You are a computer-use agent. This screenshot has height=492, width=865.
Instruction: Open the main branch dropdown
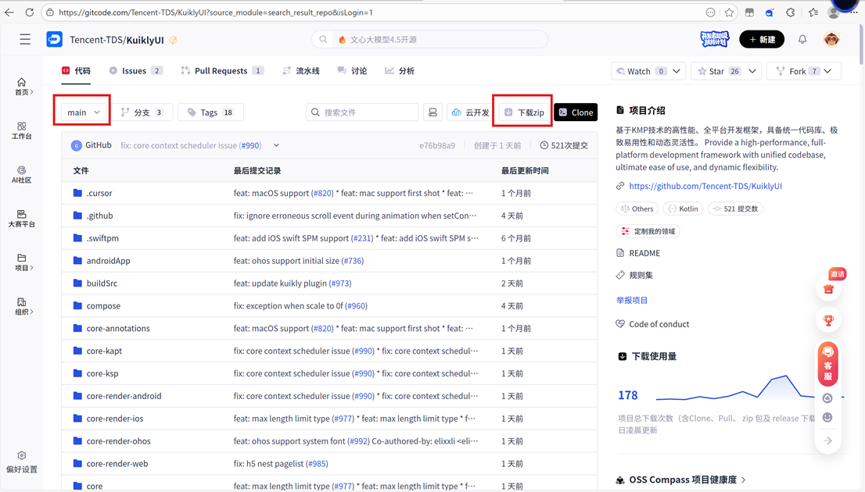point(83,112)
